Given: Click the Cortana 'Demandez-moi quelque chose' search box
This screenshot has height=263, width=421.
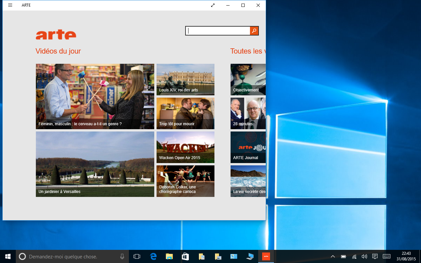Looking at the screenshot, I should [72, 256].
